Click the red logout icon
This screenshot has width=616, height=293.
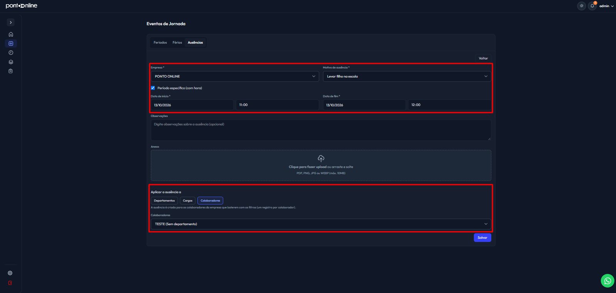(10, 283)
